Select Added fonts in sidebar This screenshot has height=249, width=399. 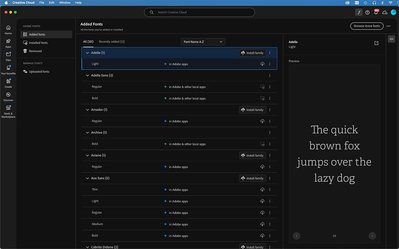coord(46,34)
